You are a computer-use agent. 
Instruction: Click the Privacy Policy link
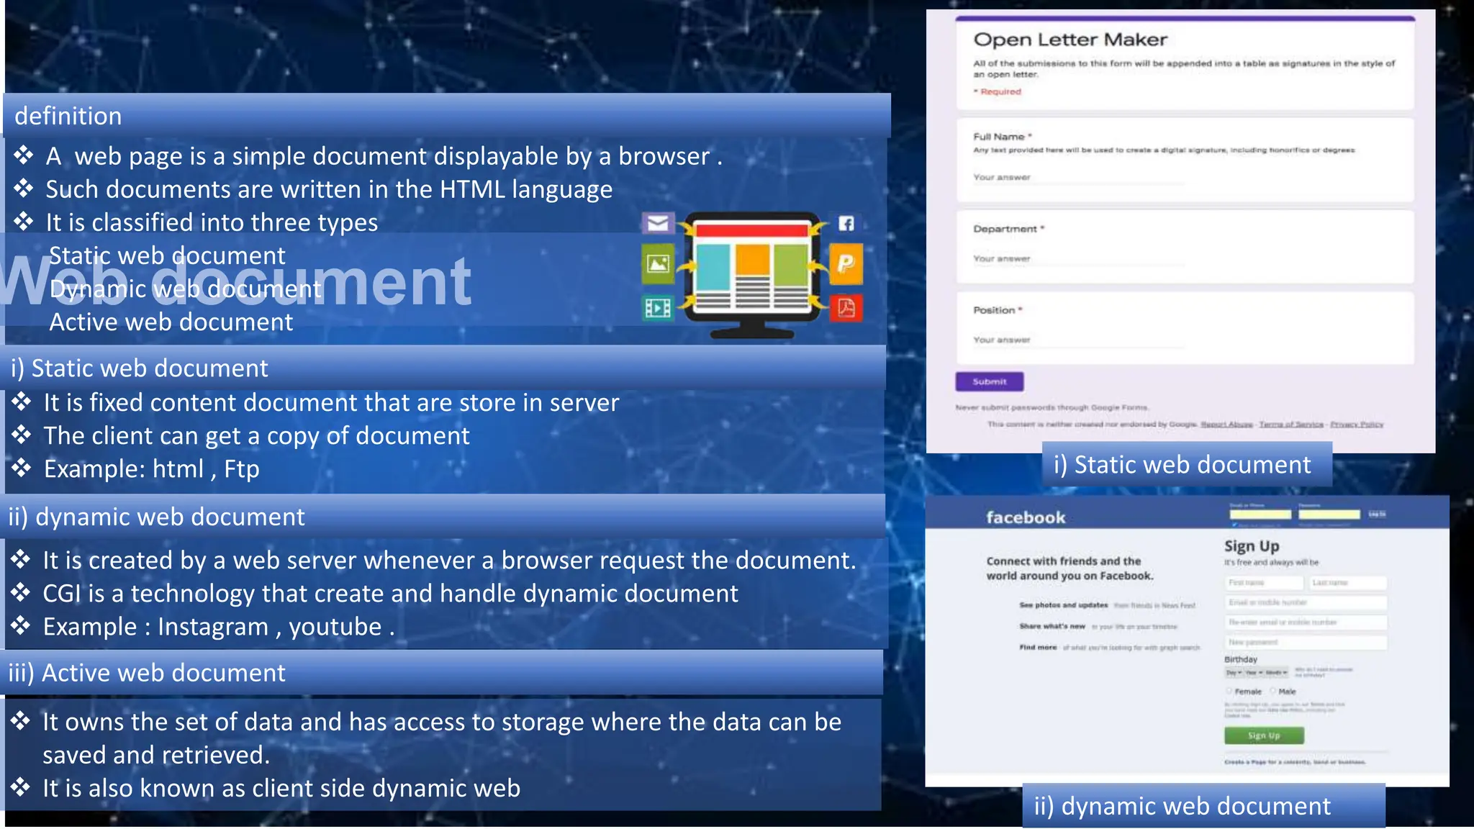tap(1356, 425)
